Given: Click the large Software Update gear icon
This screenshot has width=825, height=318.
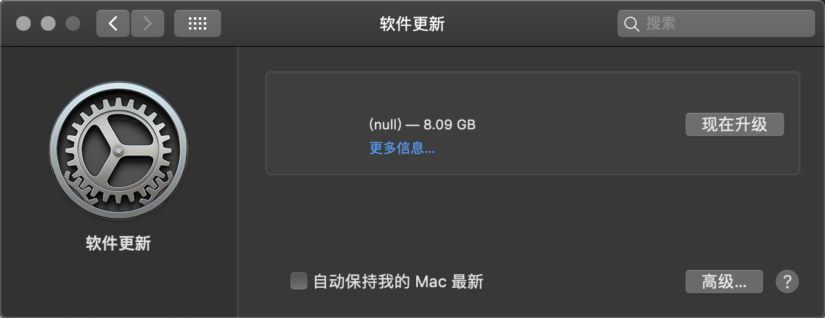Looking at the screenshot, I should [x=119, y=151].
